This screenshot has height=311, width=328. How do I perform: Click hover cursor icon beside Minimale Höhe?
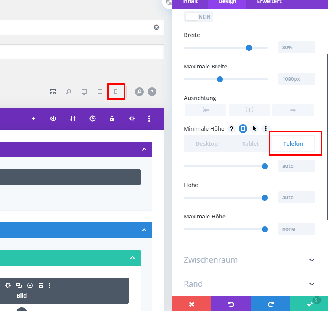(255, 129)
